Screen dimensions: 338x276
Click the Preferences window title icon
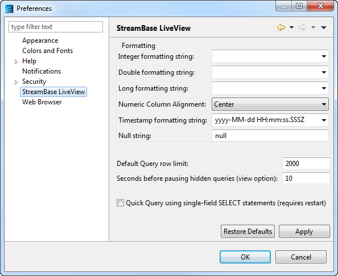point(9,9)
